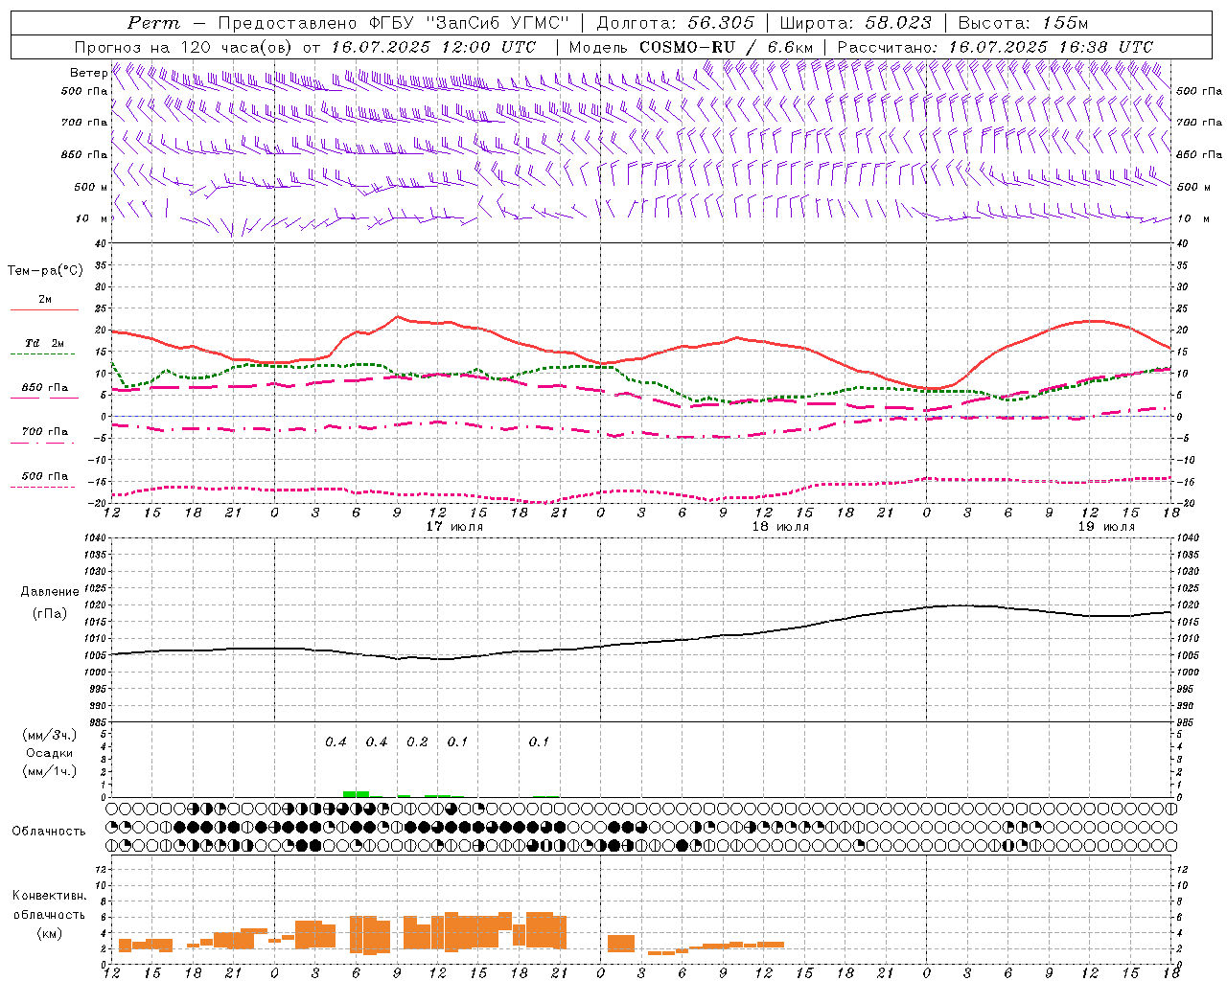Click the ФГБУ "ЗапСиб УГМС" provider text
Viewport: 1227px width, 981px height.
click(x=469, y=23)
